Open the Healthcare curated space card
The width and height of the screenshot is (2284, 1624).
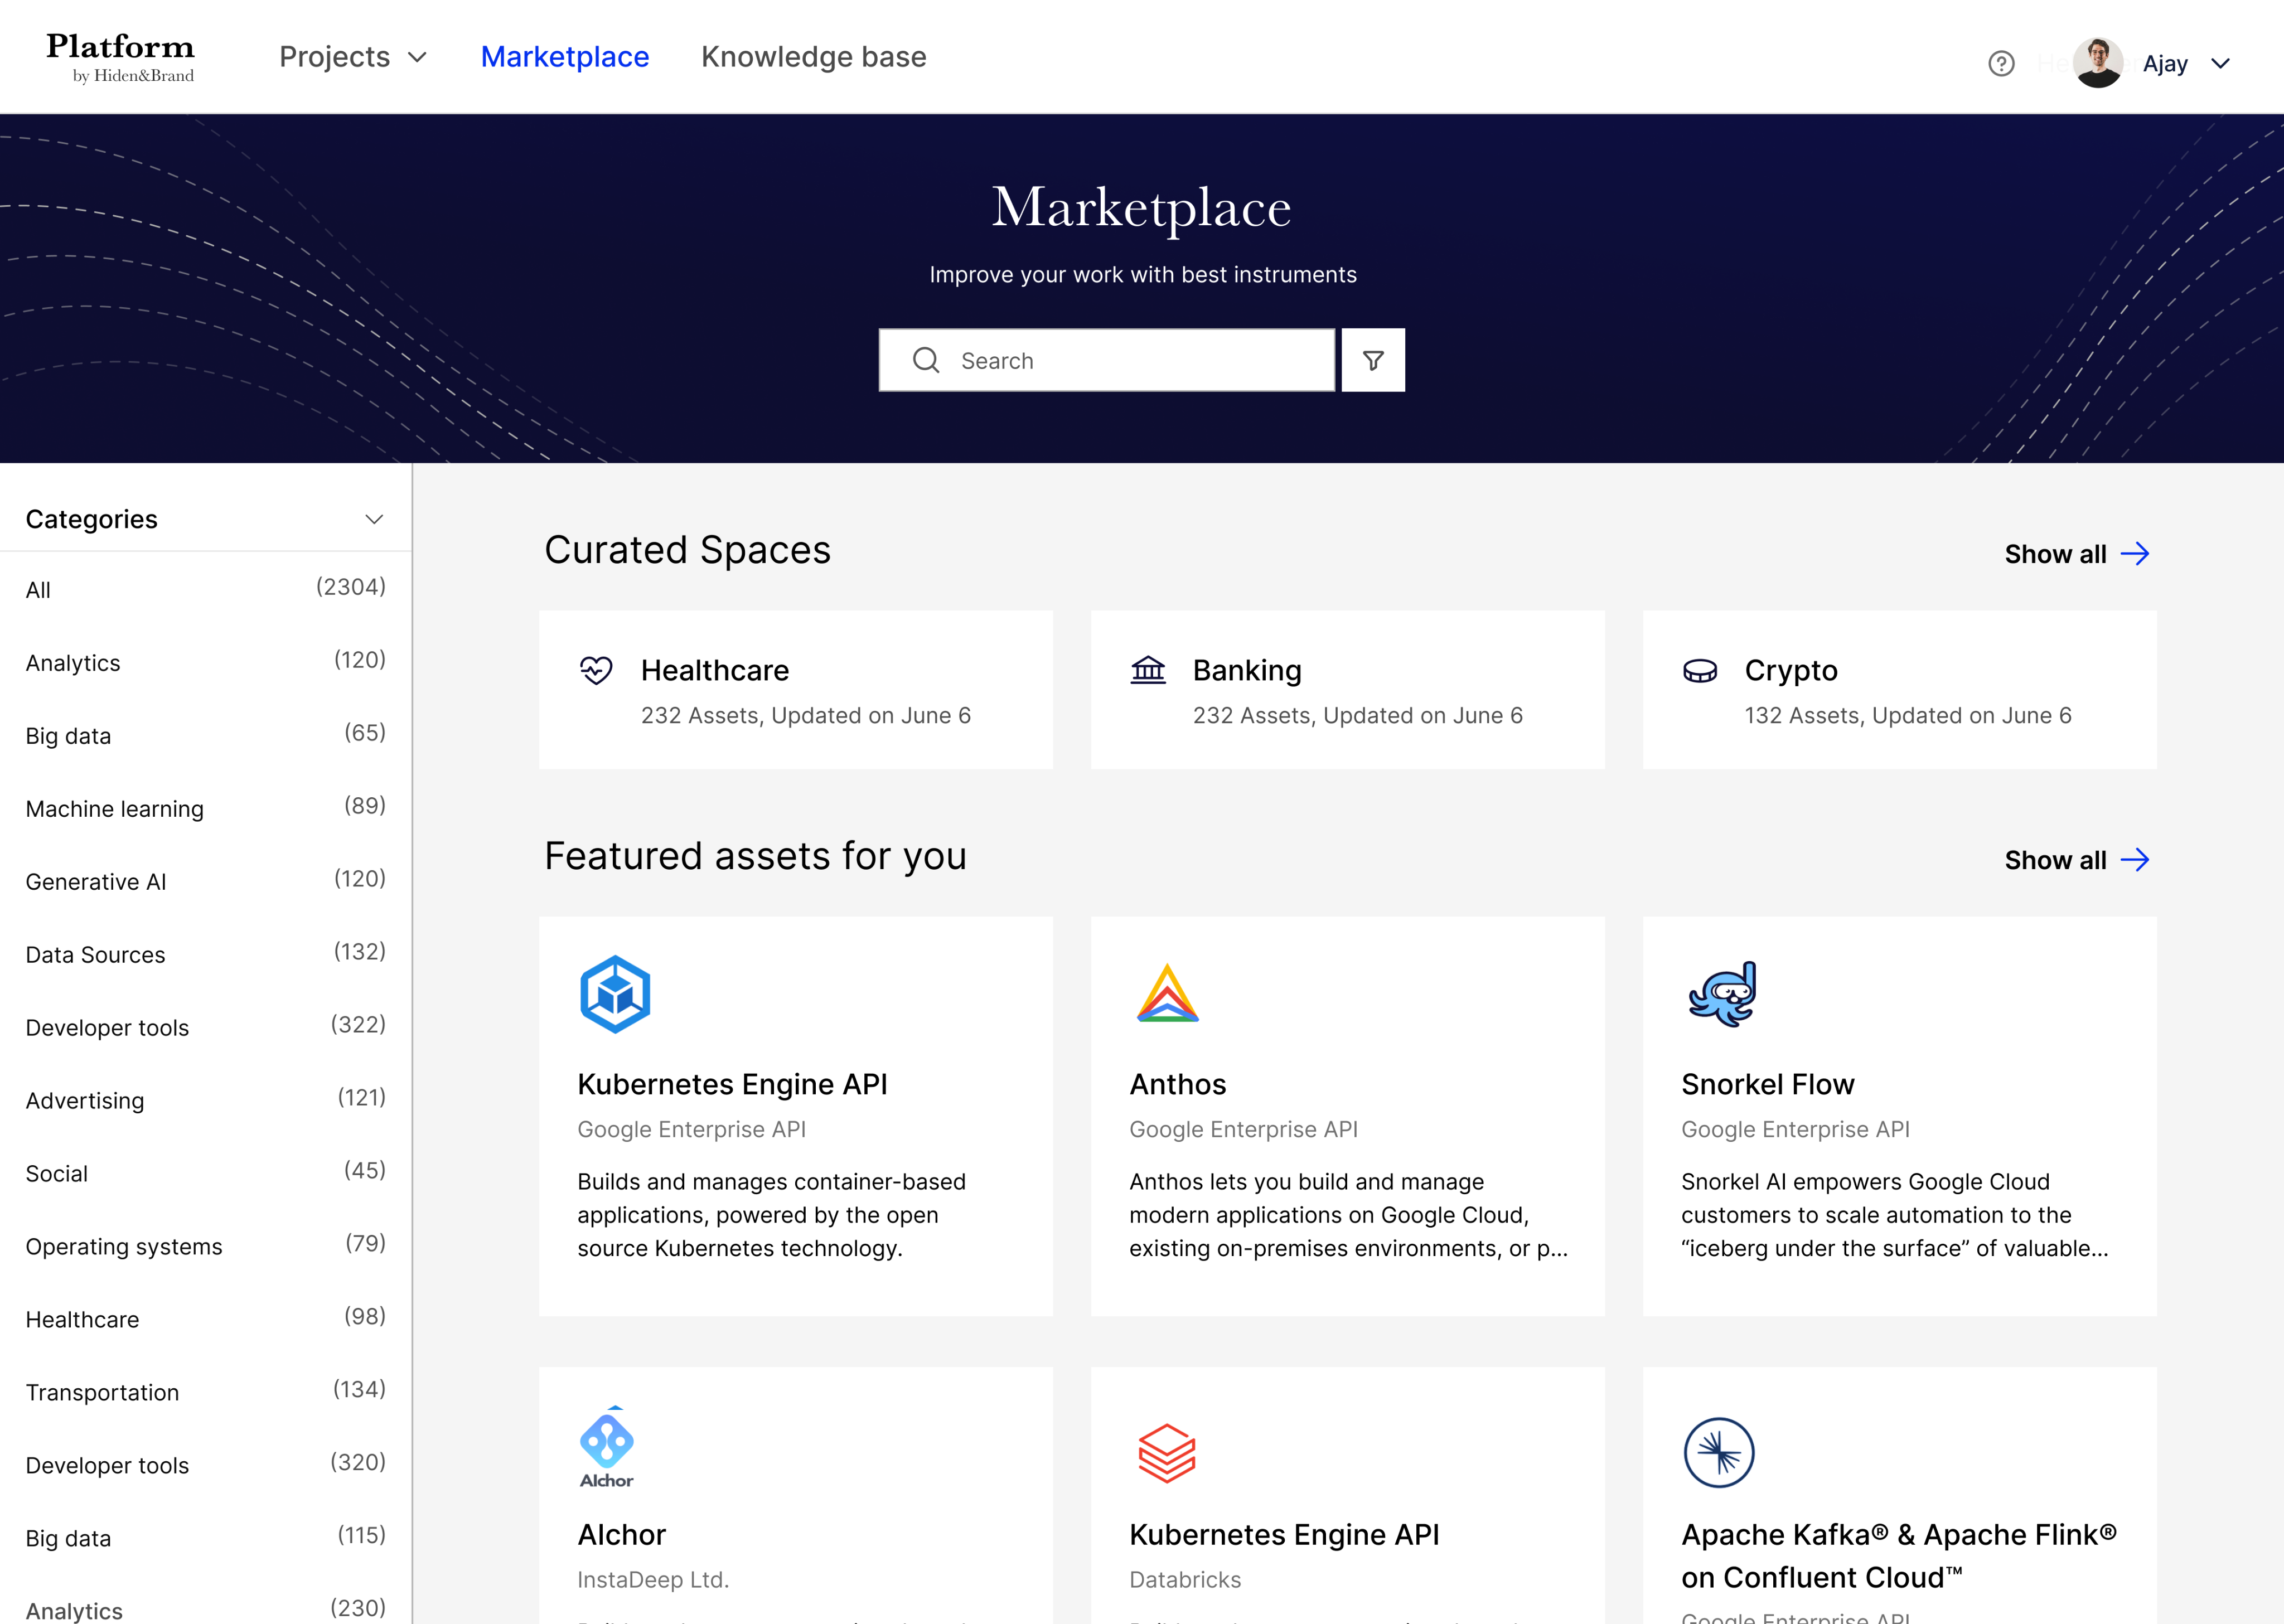[796, 690]
